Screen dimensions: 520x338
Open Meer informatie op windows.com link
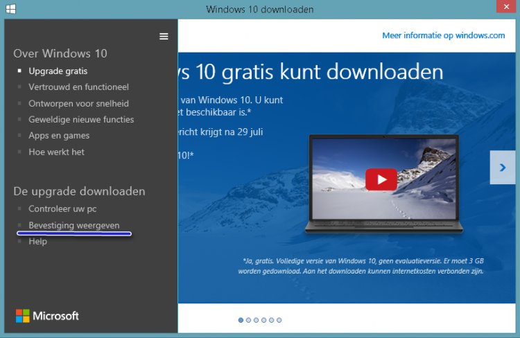click(x=444, y=35)
